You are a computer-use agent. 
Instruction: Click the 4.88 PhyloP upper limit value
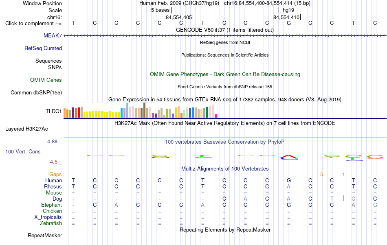pyautogui.click(x=52, y=142)
